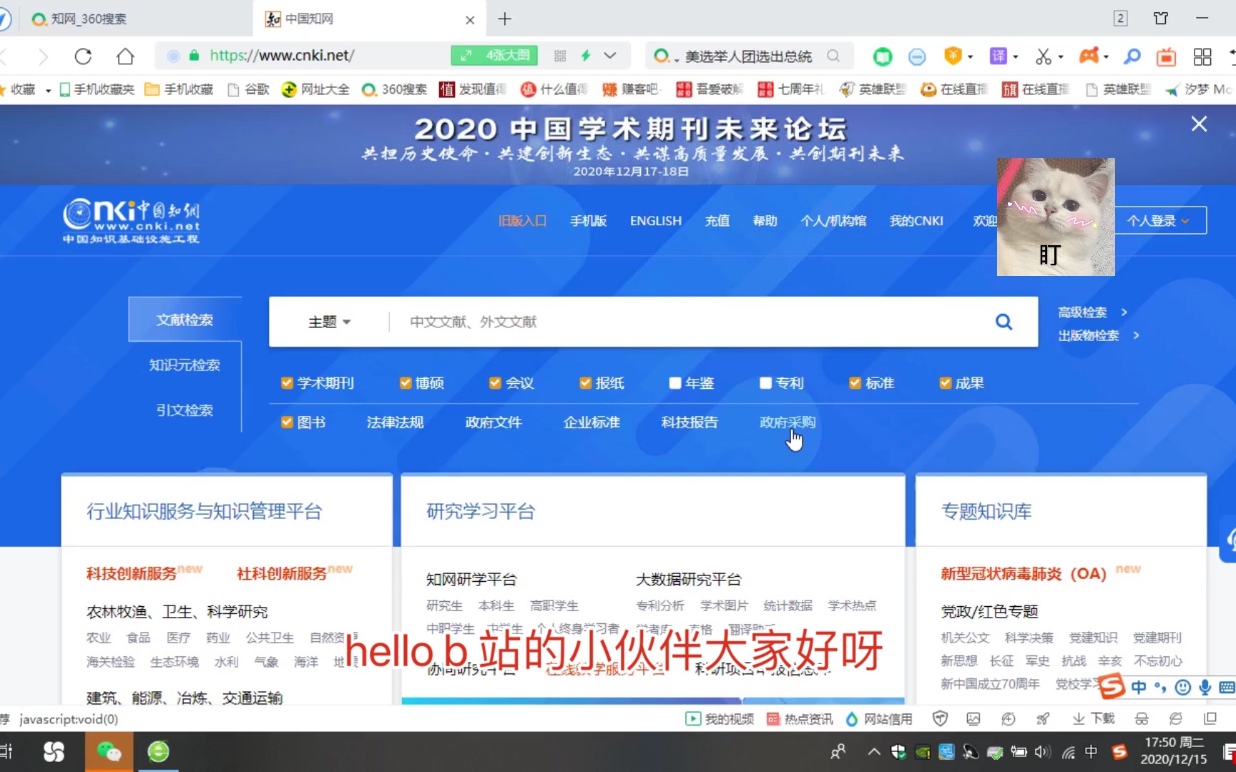Screen dimensions: 1236x772
Task: Open the CNKI logo home link
Action: 131,221
